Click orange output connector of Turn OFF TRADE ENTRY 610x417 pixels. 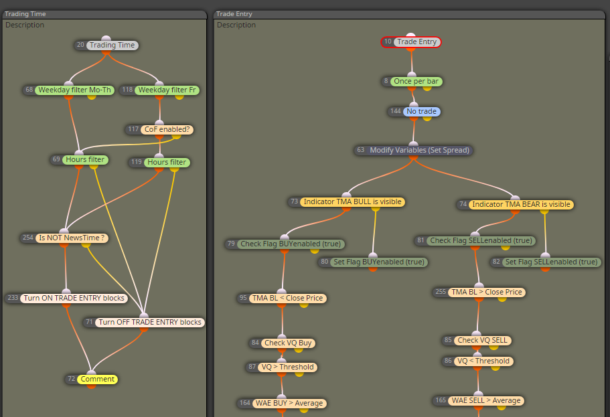click(144, 329)
